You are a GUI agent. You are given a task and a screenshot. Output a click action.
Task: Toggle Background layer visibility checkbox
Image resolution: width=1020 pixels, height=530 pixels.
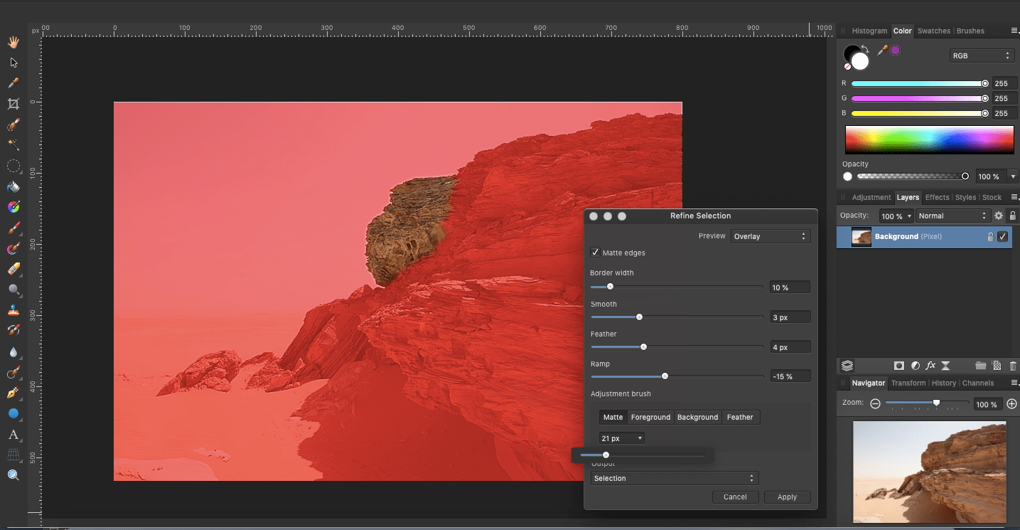coord(1002,237)
